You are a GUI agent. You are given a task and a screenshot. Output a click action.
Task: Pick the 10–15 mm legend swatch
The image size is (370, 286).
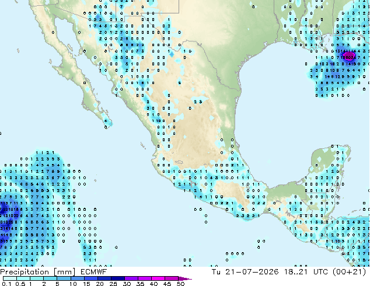(x=77, y=278)
